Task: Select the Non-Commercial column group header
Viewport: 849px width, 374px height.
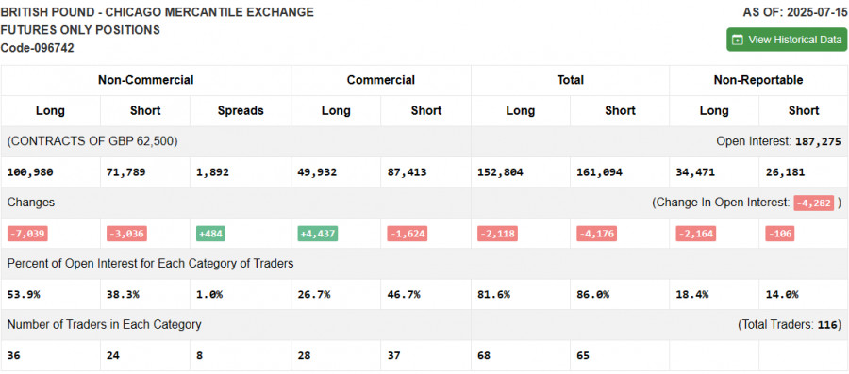Action: [x=145, y=80]
